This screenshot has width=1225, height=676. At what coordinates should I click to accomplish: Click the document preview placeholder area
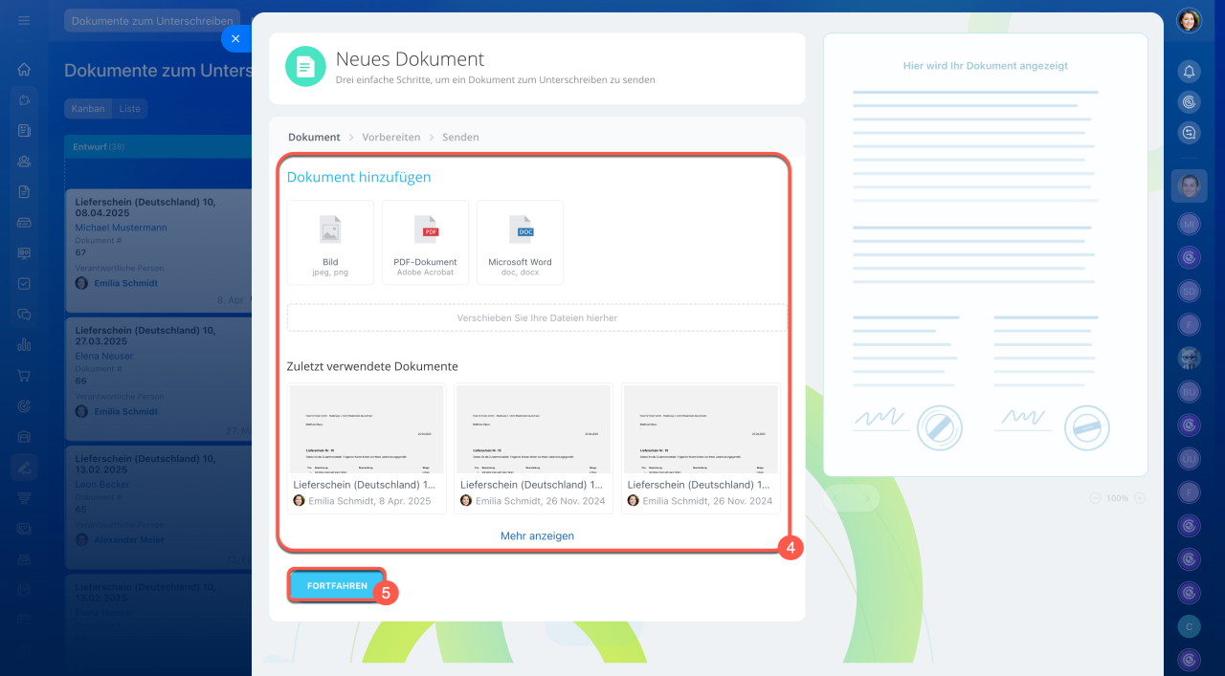[x=986, y=255]
